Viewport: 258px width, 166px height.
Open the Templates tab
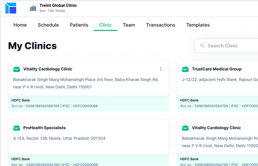tap(198, 25)
